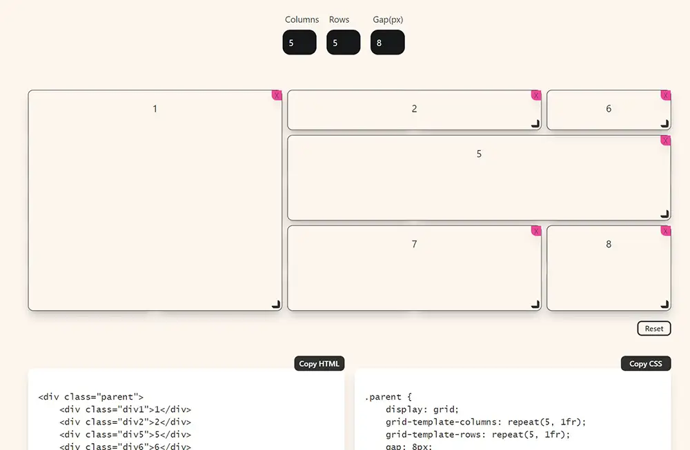Click into the Rows number field
The width and height of the screenshot is (690, 450).
343,43
